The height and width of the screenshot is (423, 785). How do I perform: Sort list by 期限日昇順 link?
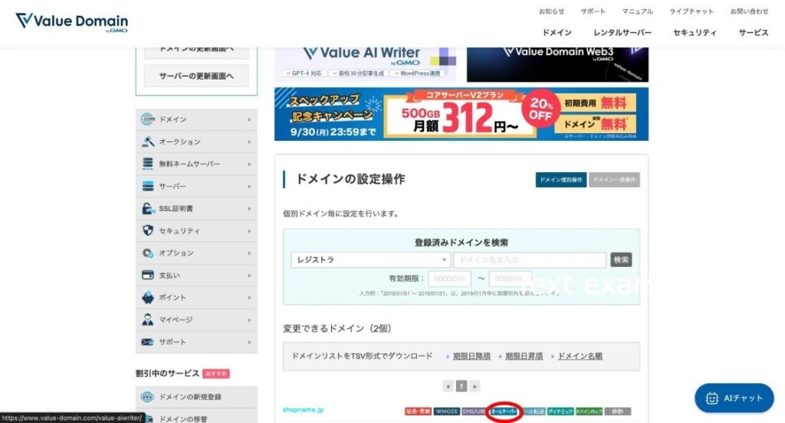(x=524, y=356)
